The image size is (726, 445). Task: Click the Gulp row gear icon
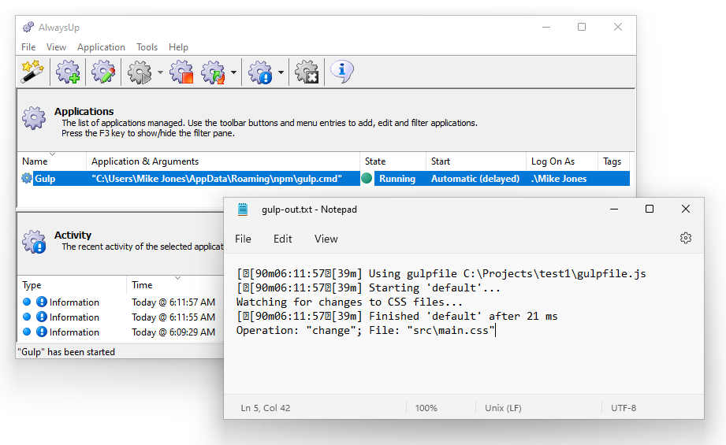(27, 178)
